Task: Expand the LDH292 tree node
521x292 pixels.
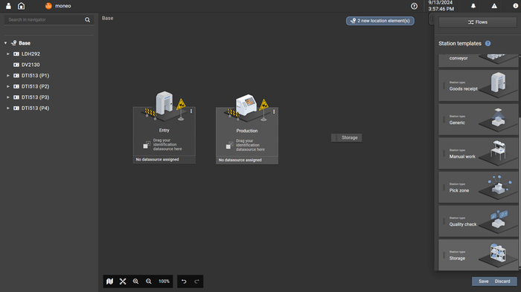Action: tap(8, 53)
